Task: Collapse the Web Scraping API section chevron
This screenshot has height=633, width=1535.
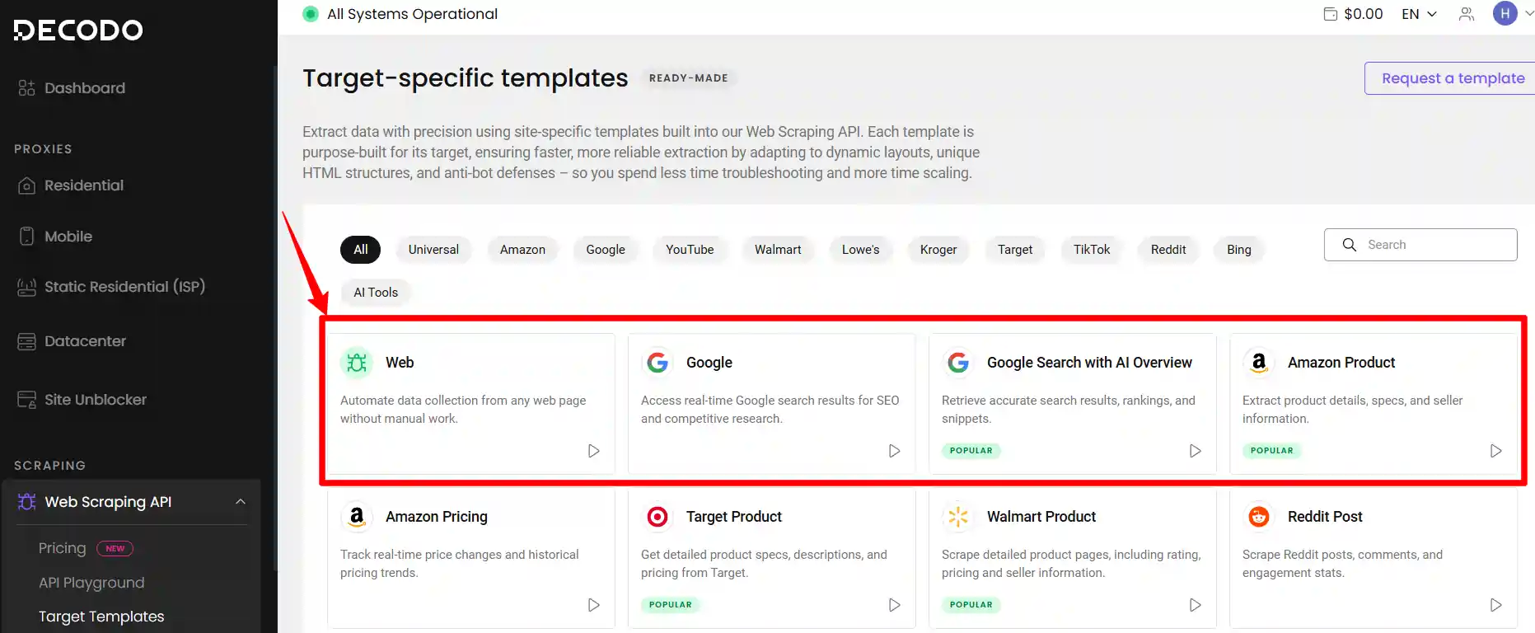Action: 240,501
